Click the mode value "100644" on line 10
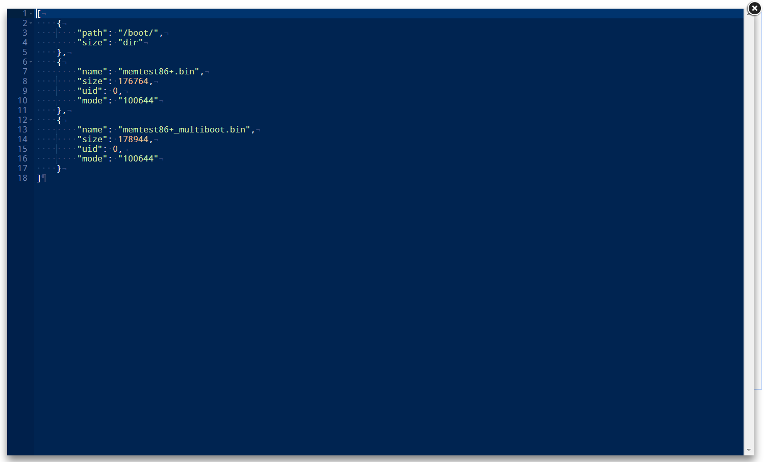 tap(139, 100)
